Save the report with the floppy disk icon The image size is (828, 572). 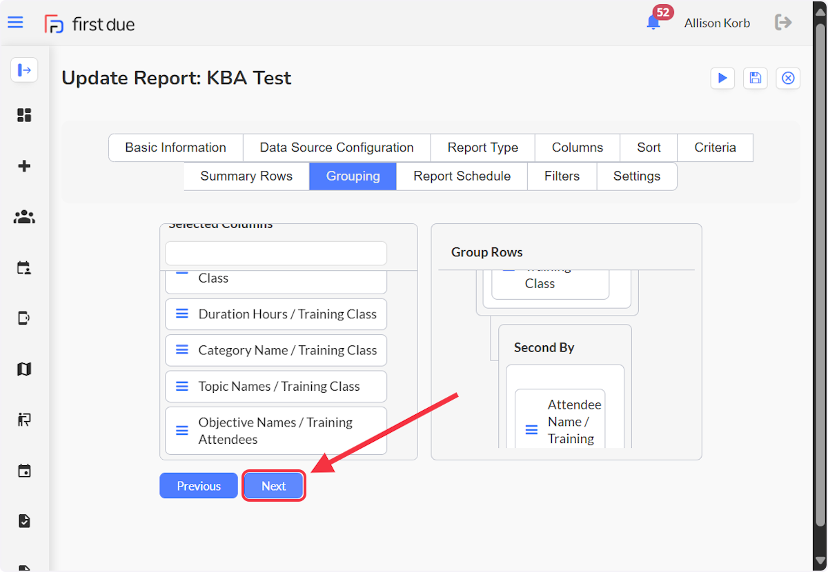[756, 78]
